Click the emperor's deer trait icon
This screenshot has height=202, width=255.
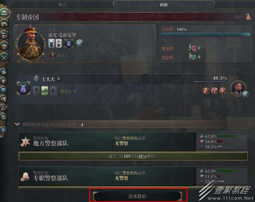(x=51, y=43)
